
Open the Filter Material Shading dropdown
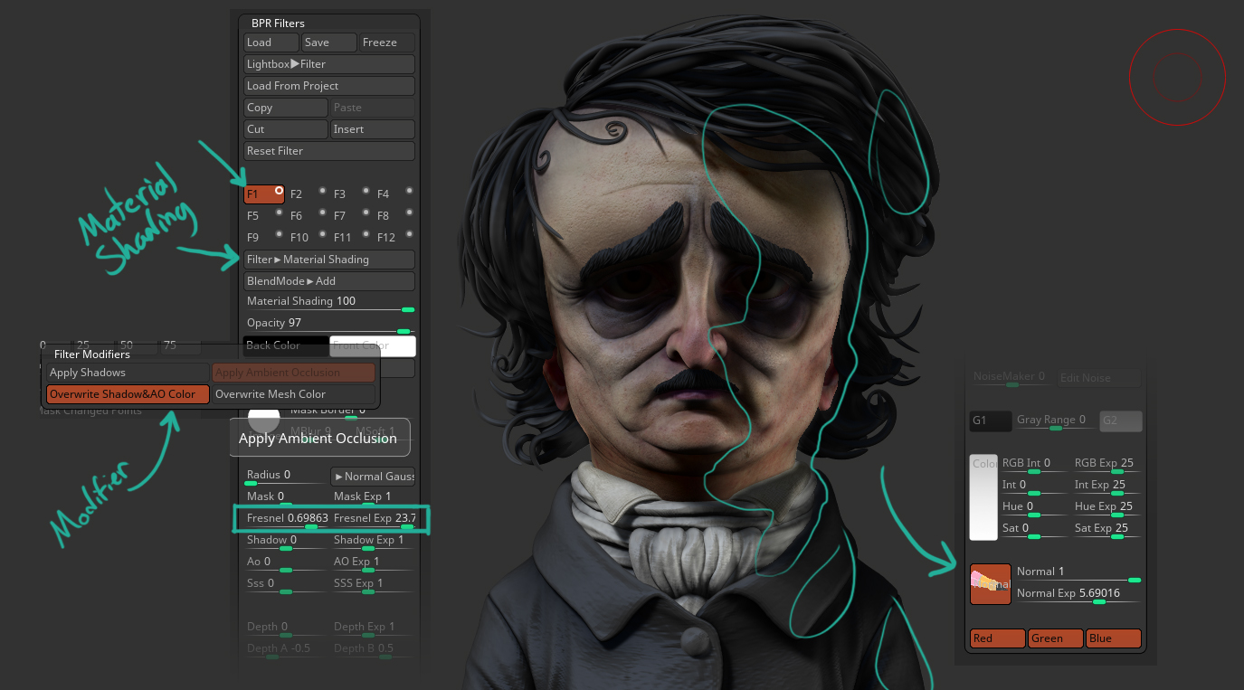[329, 260]
